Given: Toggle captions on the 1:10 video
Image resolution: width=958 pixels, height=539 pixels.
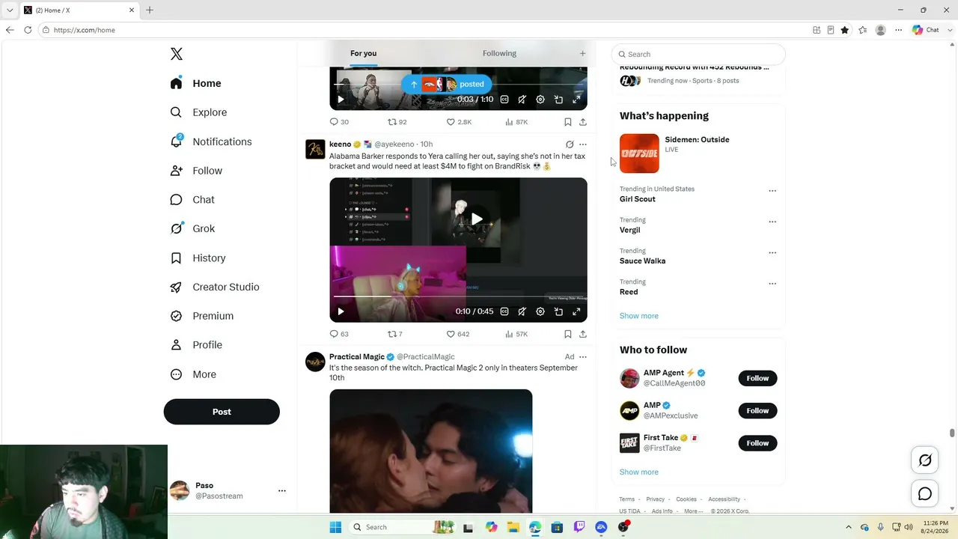Looking at the screenshot, I should [x=504, y=100].
